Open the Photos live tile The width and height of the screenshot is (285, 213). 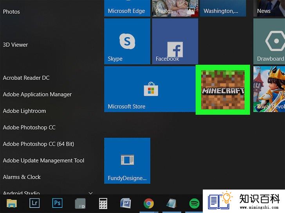pyautogui.click(x=175, y=8)
